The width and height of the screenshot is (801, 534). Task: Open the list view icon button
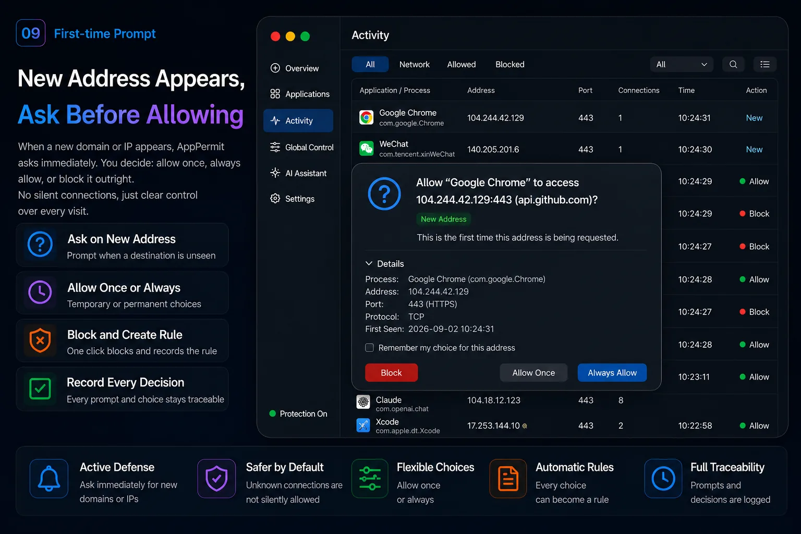coord(765,64)
